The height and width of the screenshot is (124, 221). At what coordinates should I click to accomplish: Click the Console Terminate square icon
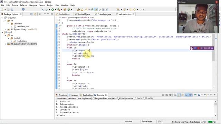[163, 95]
